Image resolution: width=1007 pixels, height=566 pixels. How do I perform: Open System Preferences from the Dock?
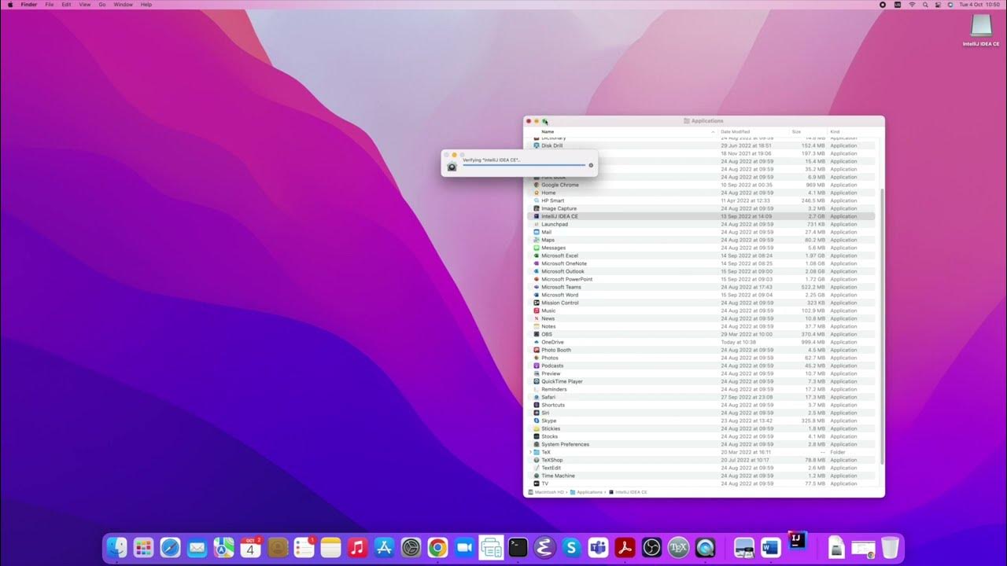click(x=411, y=548)
